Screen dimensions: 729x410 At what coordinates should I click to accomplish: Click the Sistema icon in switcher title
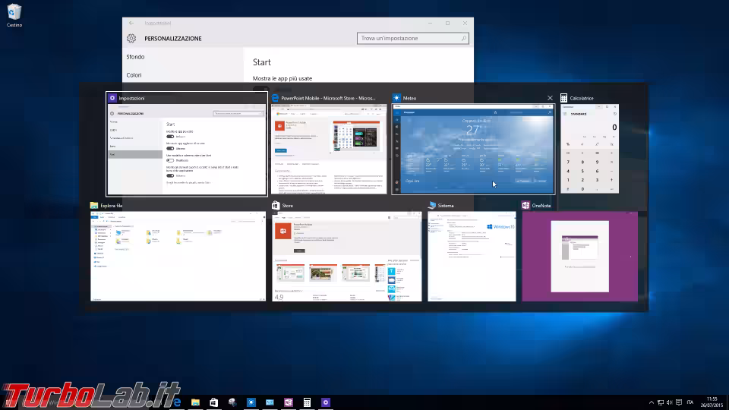click(x=432, y=206)
